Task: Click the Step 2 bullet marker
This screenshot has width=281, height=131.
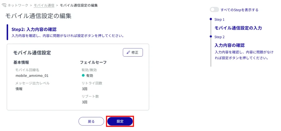Action: coord(211,36)
